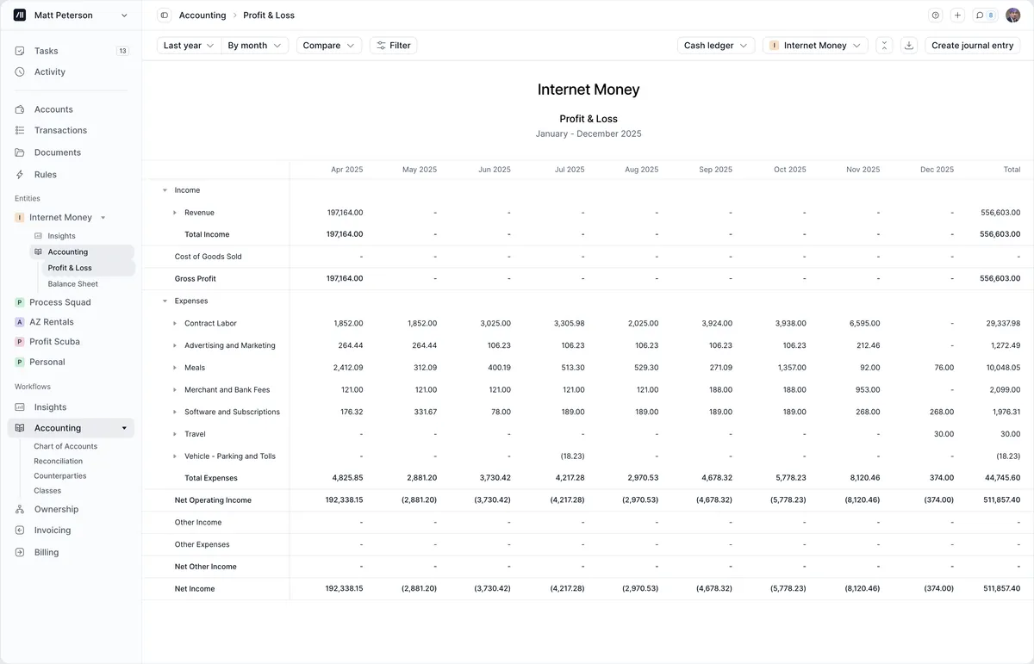
Task: Open the Cash ledger dropdown
Action: tap(716, 46)
